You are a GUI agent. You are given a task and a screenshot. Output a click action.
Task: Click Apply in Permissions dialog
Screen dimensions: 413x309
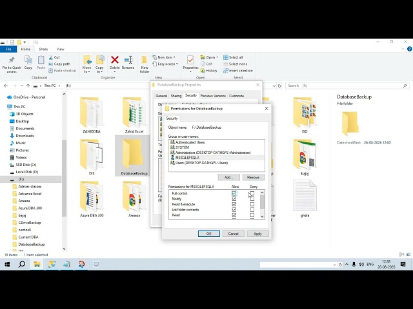point(258,234)
